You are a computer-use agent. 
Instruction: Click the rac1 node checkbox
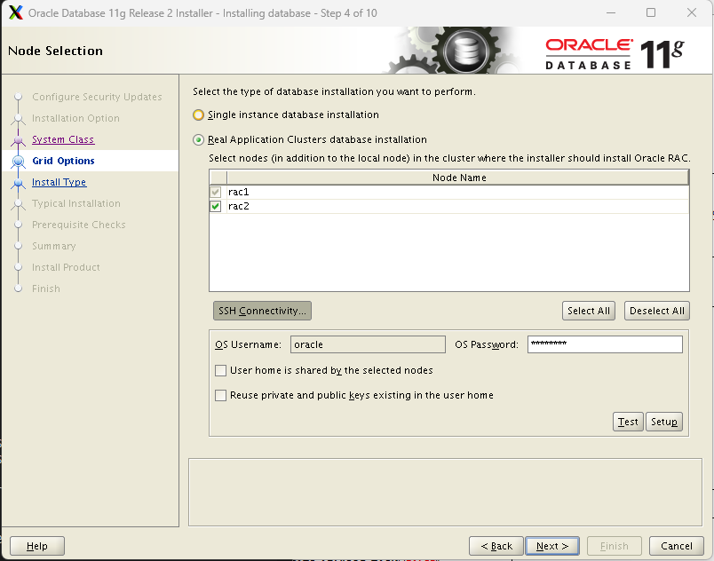216,192
